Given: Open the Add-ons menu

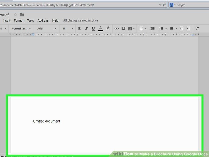Looking at the screenshot, I should click(43, 21).
